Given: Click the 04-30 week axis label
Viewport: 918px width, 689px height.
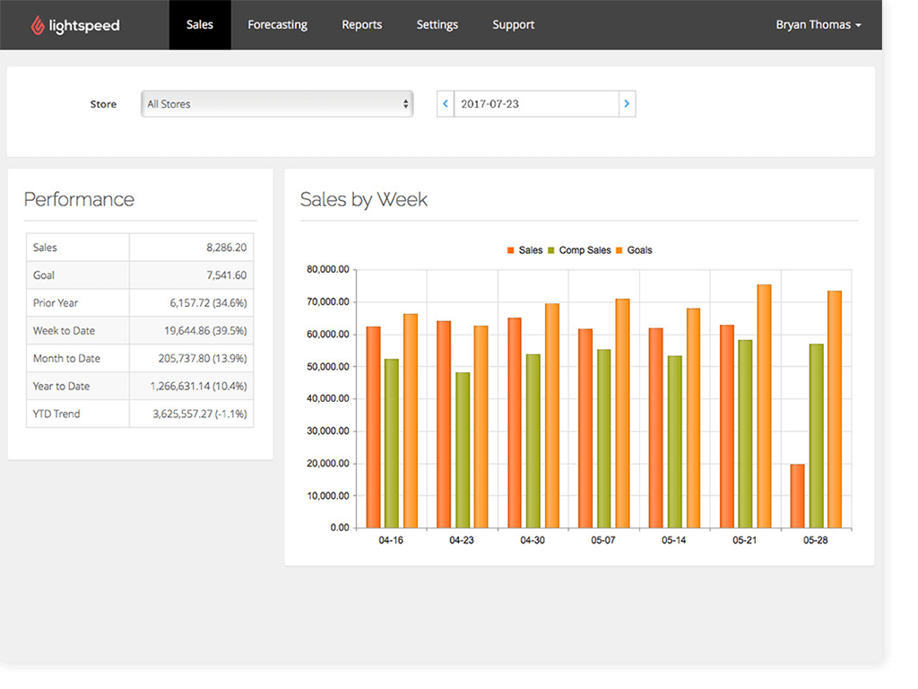Looking at the screenshot, I should pos(533,540).
